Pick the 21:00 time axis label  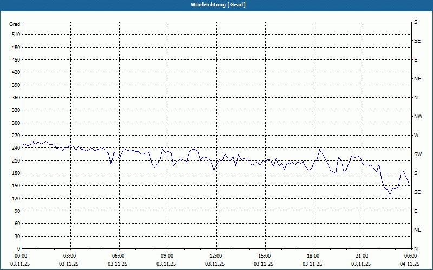[x=362, y=256]
